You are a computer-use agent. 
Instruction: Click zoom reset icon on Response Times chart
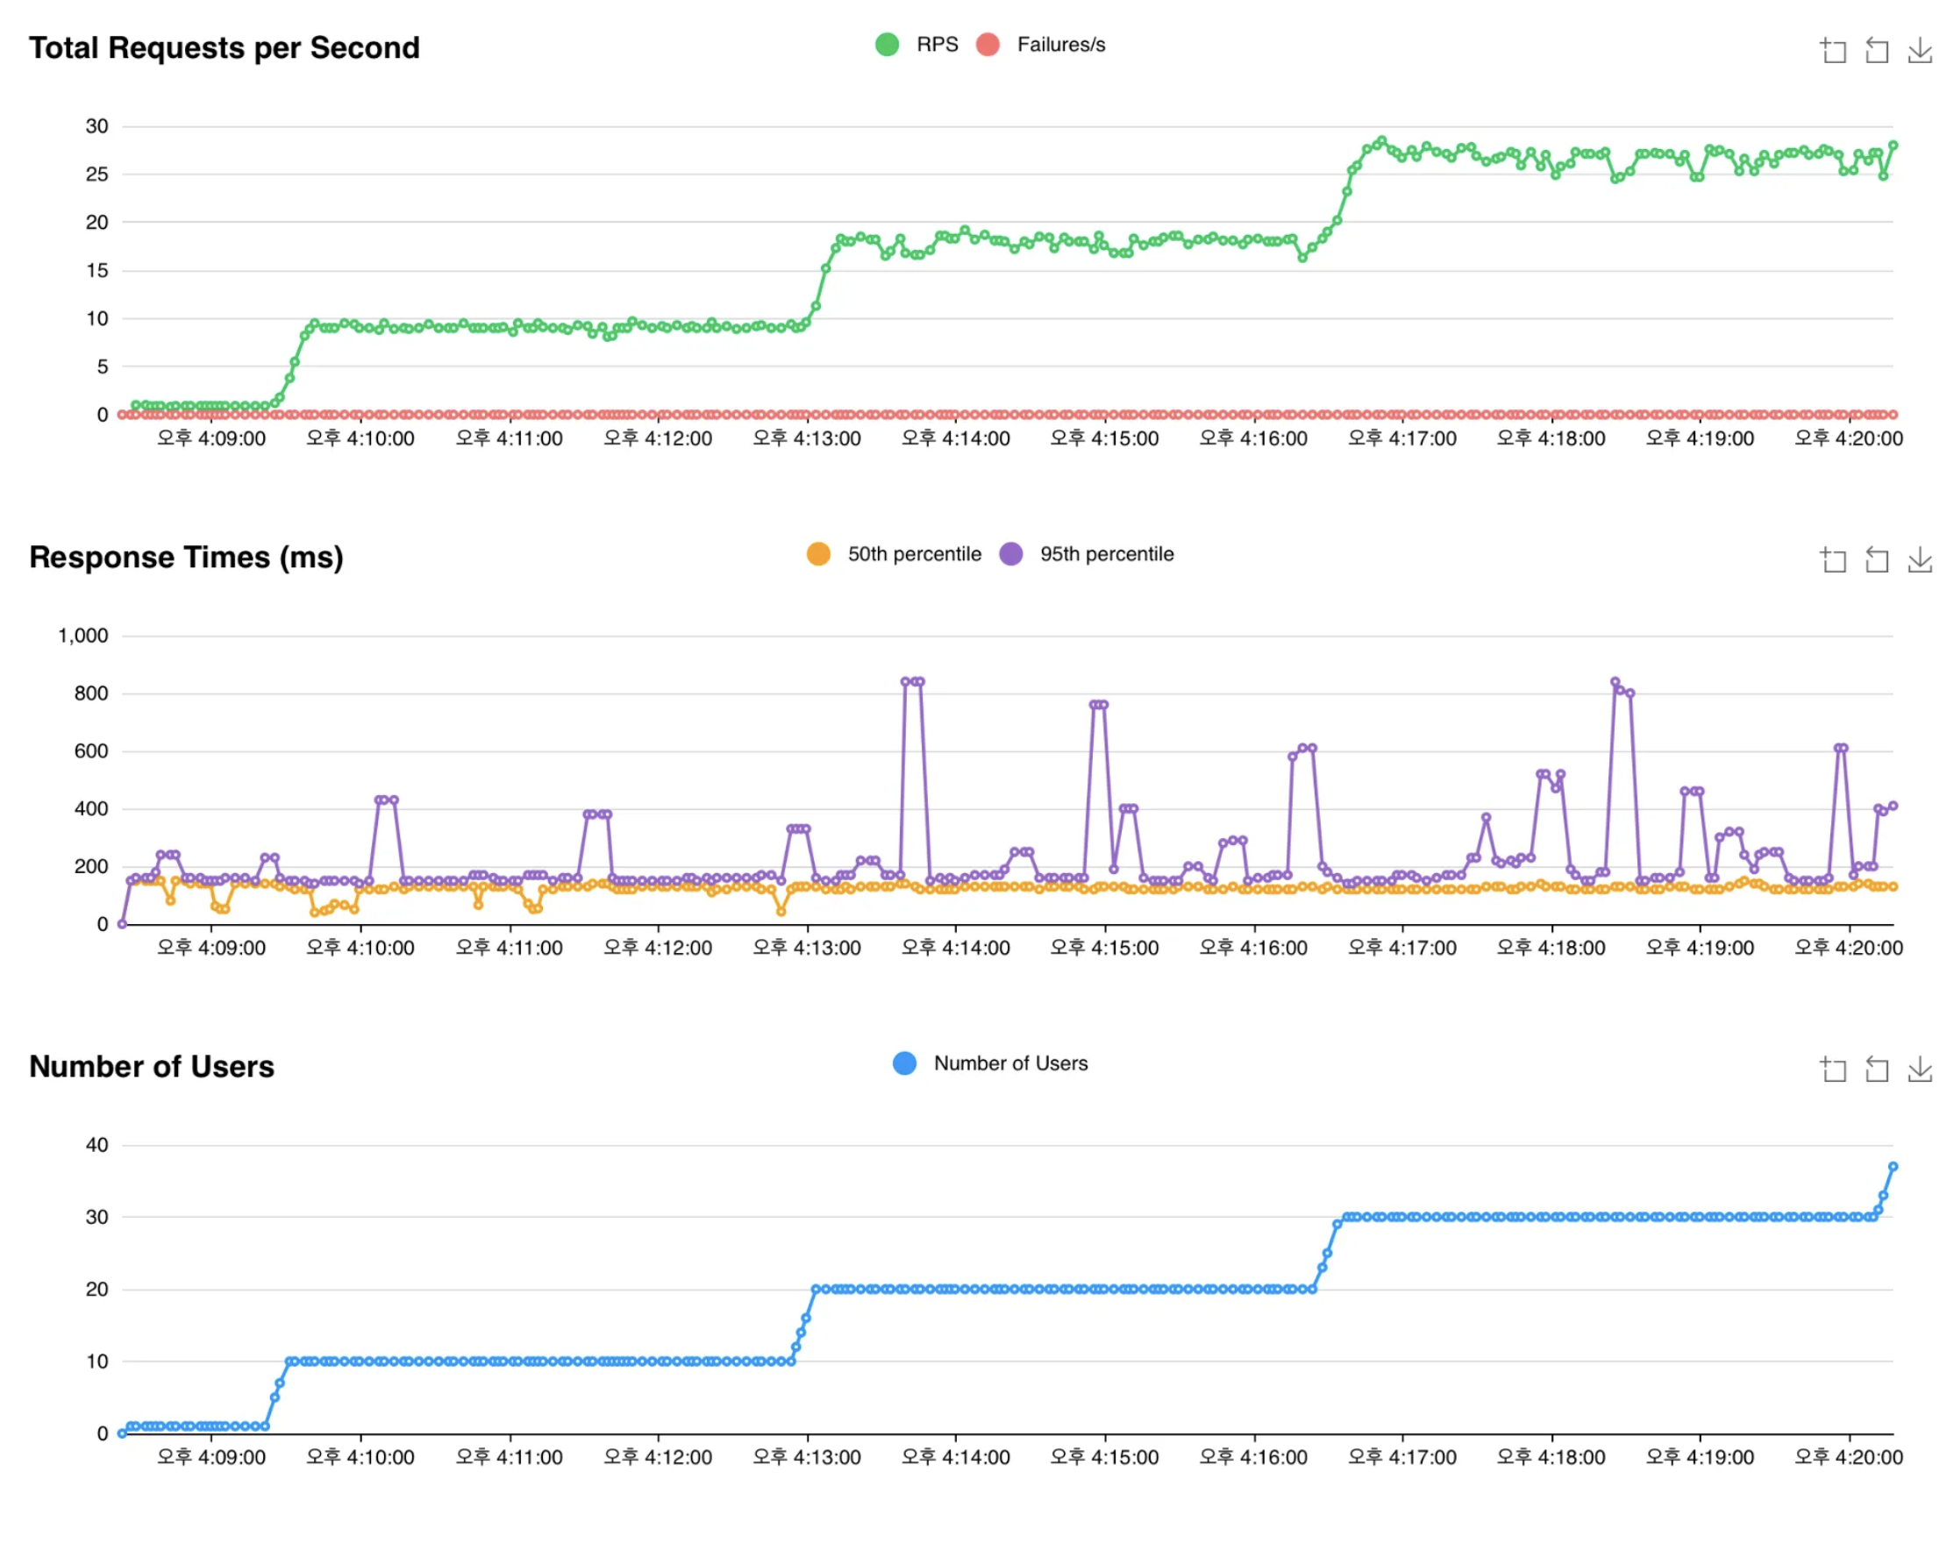tap(1876, 560)
